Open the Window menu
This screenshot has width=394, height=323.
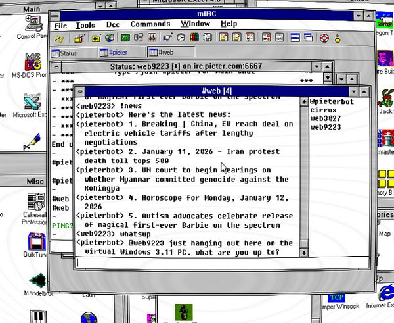coord(195,24)
